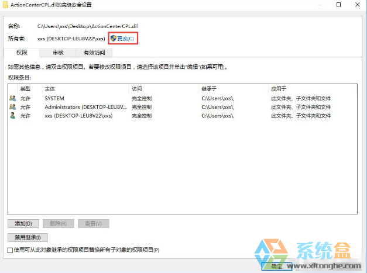Click the 确定 button
Image resolution: width=367 pixels, height=273 pixels.
coord(277,266)
